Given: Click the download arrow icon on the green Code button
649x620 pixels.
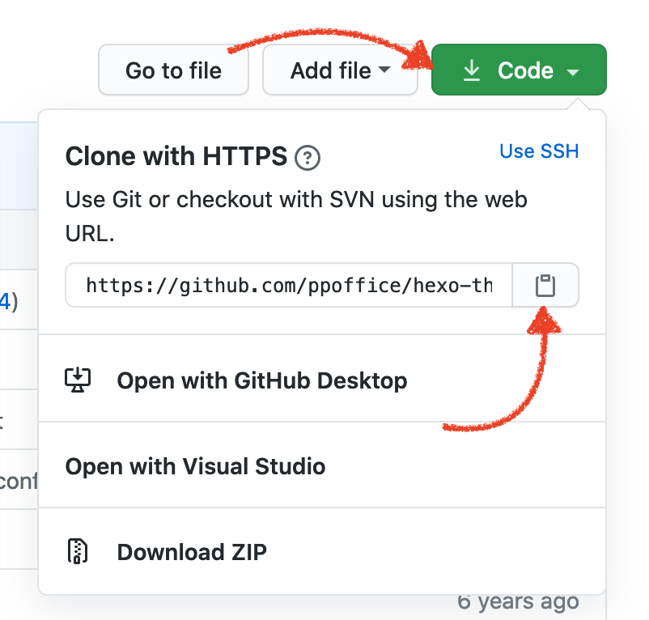Looking at the screenshot, I should coord(471,71).
